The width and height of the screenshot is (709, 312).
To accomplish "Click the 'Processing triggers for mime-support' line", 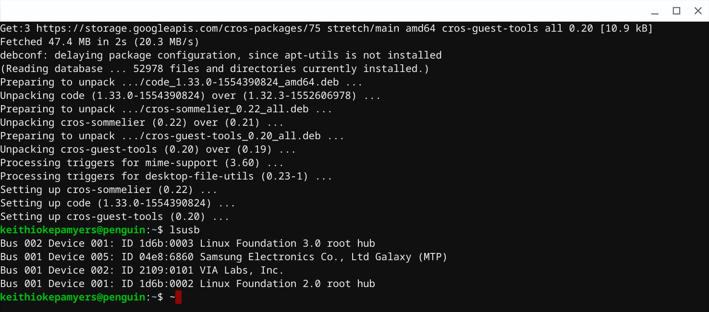I will click(142, 163).
